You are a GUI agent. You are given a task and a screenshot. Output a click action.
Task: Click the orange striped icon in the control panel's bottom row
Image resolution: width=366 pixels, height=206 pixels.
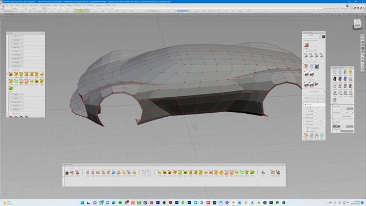point(306,136)
